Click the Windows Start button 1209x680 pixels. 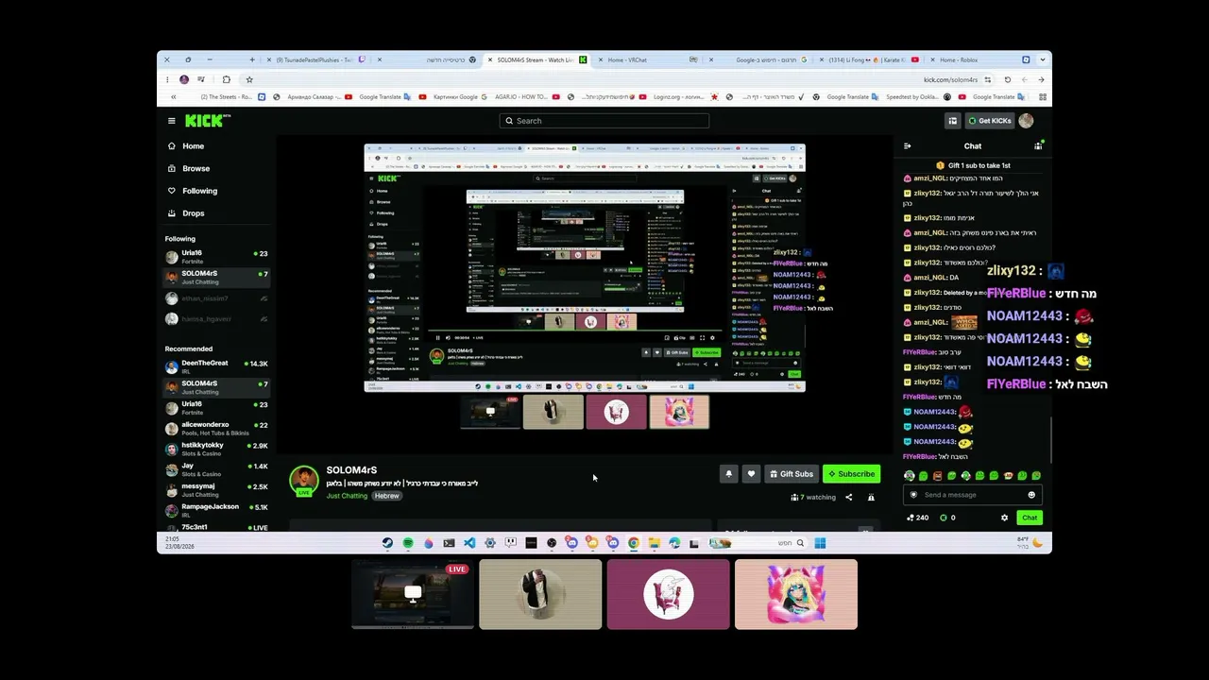[x=820, y=543]
